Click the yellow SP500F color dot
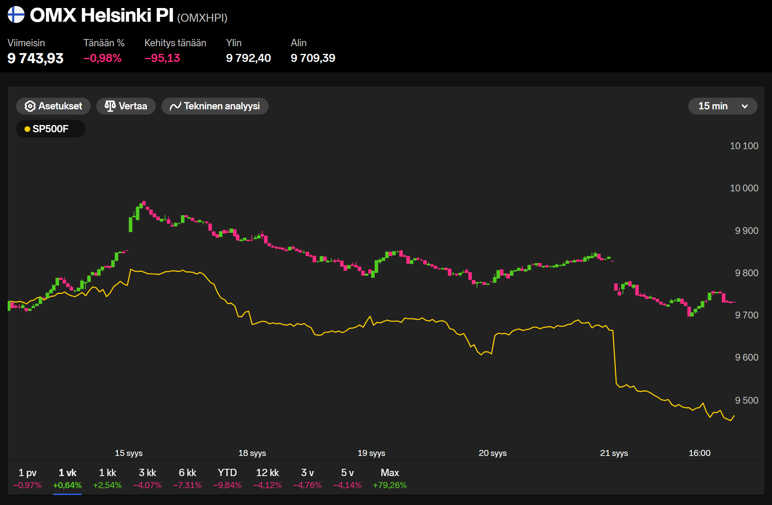The width and height of the screenshot is (772, 505). tap(27, 129)
